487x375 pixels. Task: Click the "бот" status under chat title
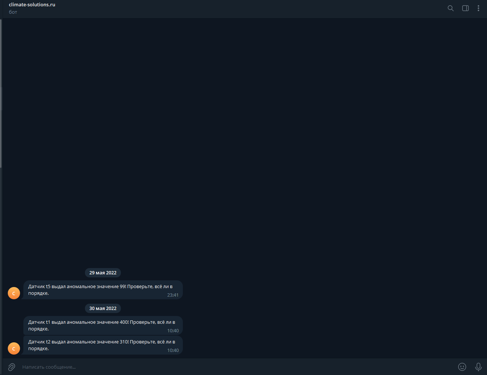coord(13,12)
